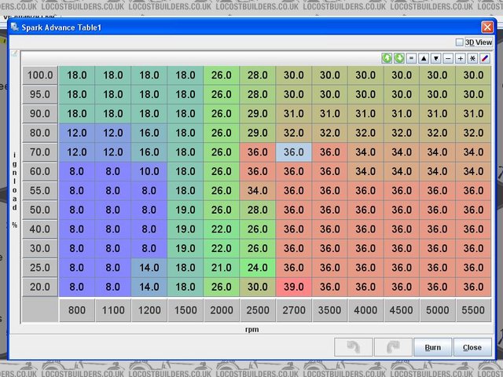Click the 2700 rpm column header

[294, 310]
